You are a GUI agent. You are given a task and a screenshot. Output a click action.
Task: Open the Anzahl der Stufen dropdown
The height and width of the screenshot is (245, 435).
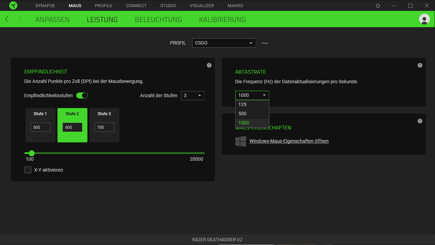coord(193,95)
